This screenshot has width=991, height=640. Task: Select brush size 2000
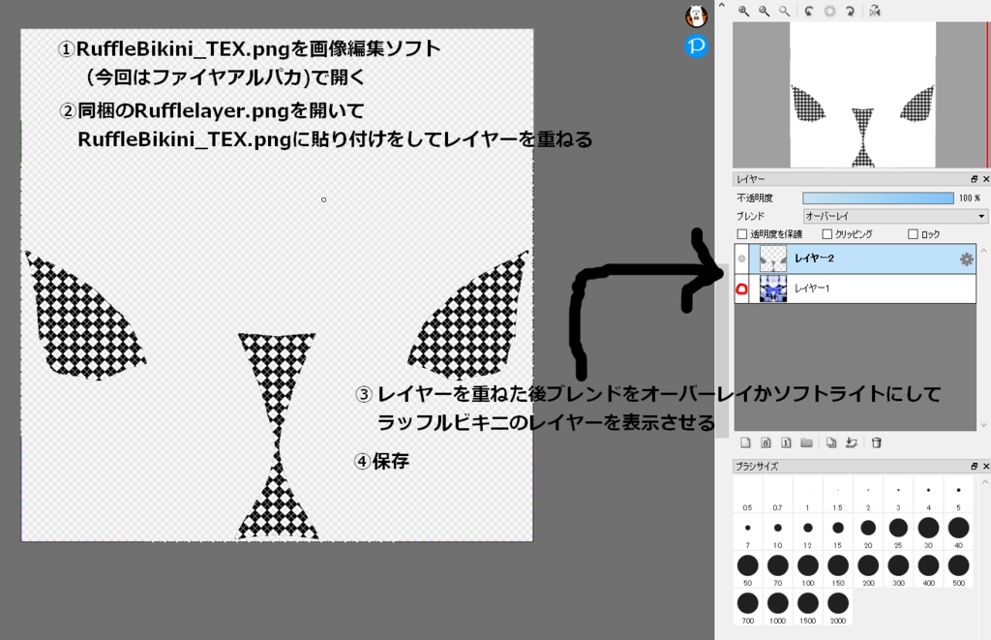coord(838,606)
